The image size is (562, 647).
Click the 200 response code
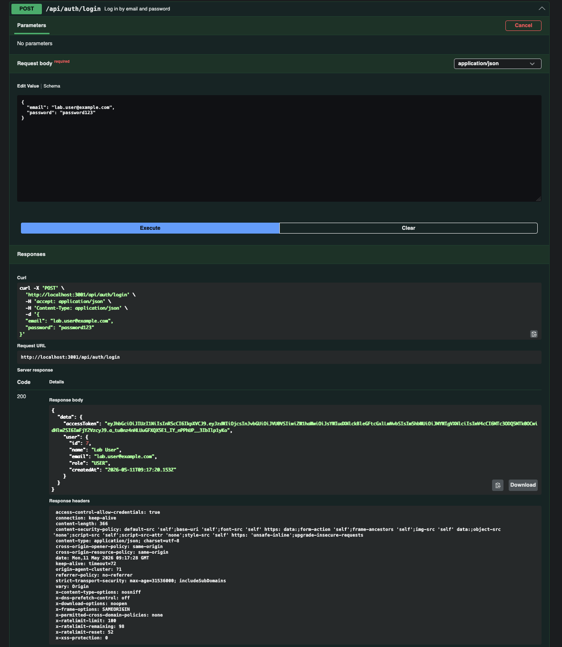pyautogui.click(x=21, y=396)
